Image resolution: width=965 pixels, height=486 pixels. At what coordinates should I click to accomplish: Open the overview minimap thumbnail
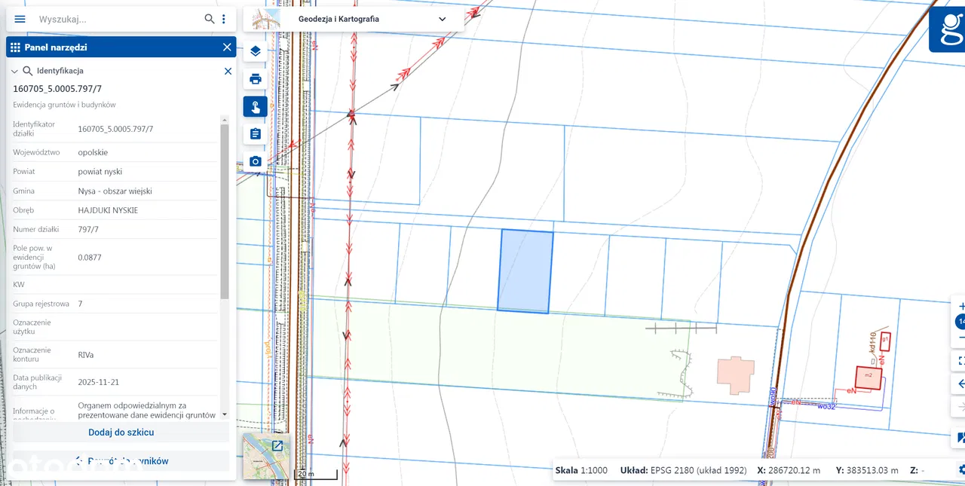click(266, 457)
